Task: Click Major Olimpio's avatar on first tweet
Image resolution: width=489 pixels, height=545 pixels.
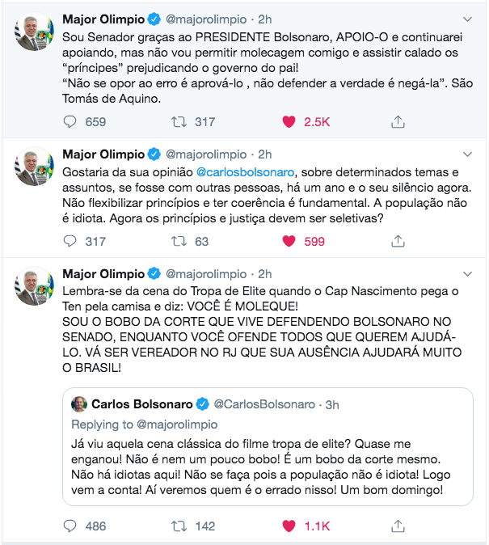Action: point(33,33)
